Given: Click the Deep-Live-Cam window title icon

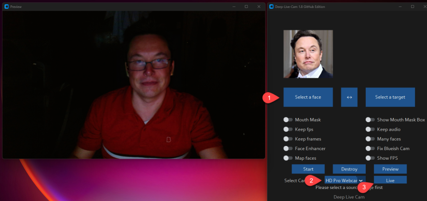Looking at the screenshot, I should pos(271,7).
